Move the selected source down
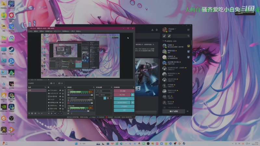The height and width of the screenshot is (146, 260). [x=61, y=113]
